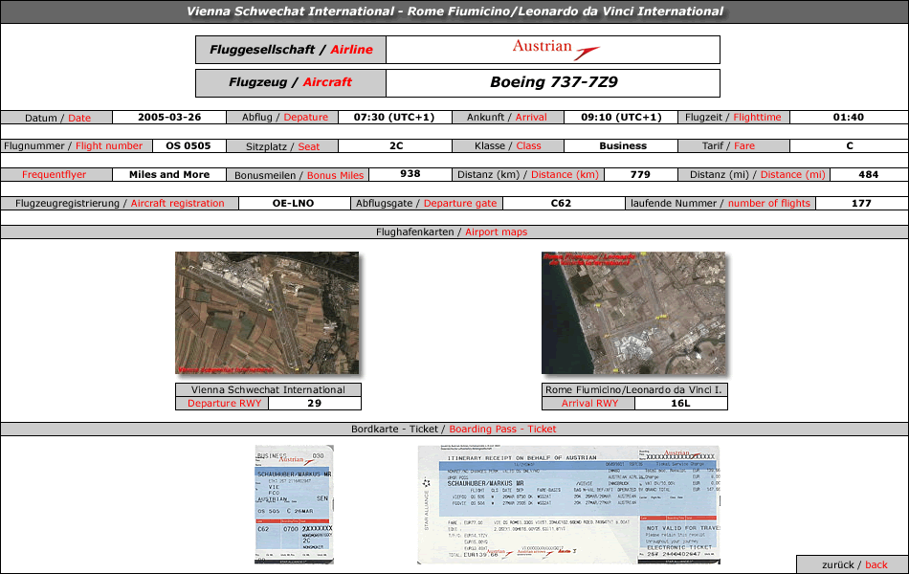Click departure gate value C62

[561, 204]
